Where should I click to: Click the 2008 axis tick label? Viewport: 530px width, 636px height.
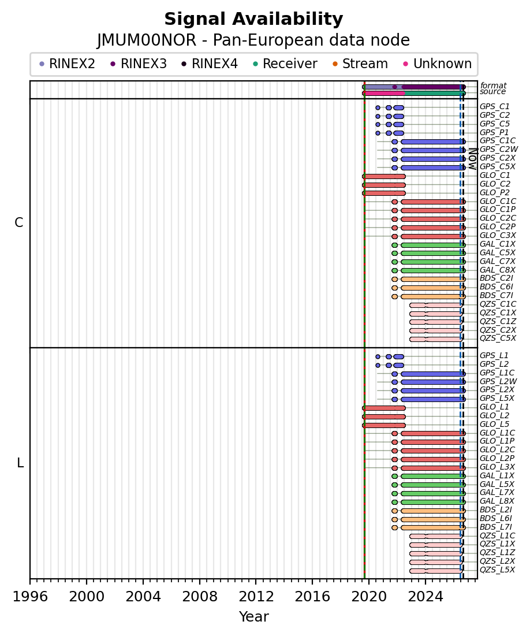pyautogui.click(x=200, y=597)
